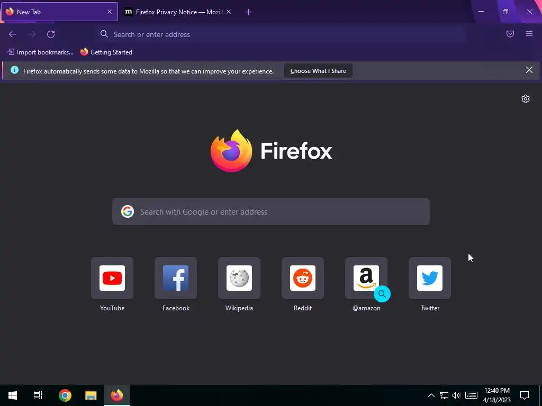Click Choose What I Share button

coord(318,71)
